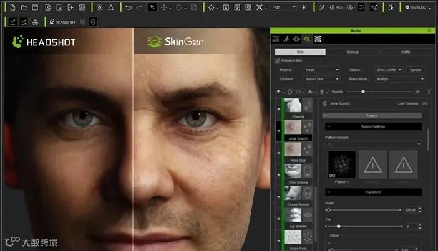Activate the Select arrow tool
The width and height of the screenshot is (438, 251).
click(152, 7)
